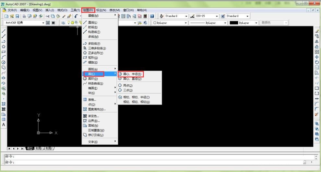The image size is (321, 172).
Task: Select the Move tool in right toolbar
Action: click(317, 57)
